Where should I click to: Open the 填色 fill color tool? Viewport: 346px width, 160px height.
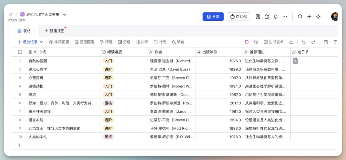tap(178, 42)
